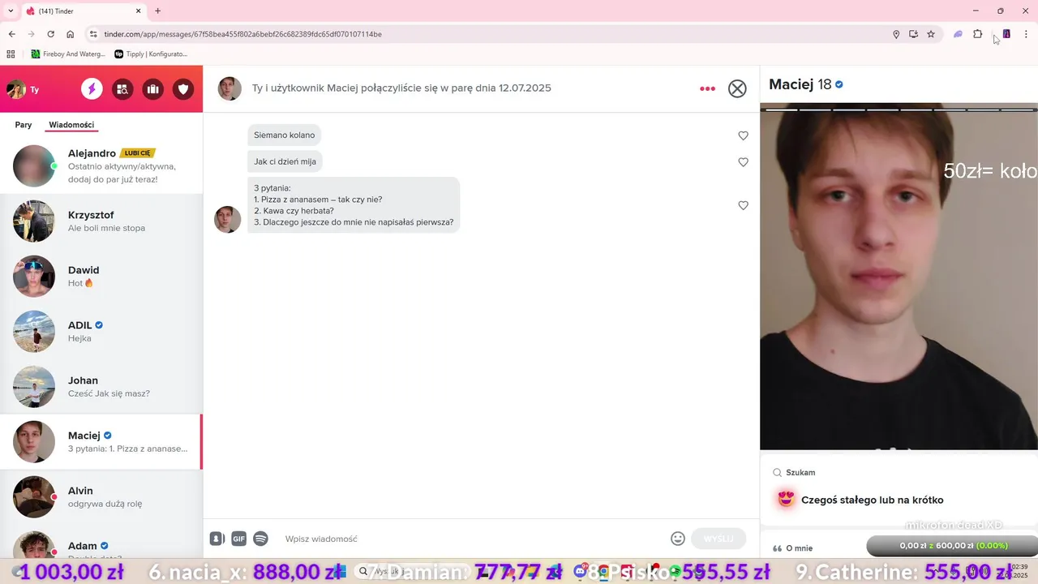Select the '(141) Tinder' browser tab
The image size is (1038, 584).
click(x=84, y=11)
